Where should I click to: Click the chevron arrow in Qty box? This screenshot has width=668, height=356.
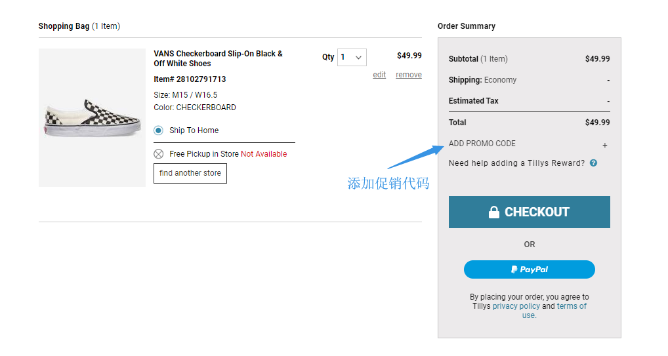click(358, 58)
